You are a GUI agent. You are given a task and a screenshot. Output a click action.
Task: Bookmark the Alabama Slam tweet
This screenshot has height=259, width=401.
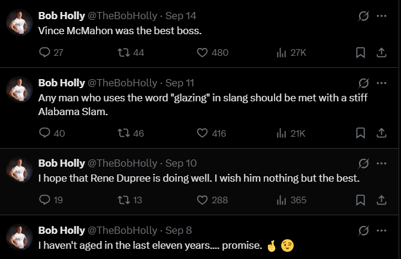360,133
